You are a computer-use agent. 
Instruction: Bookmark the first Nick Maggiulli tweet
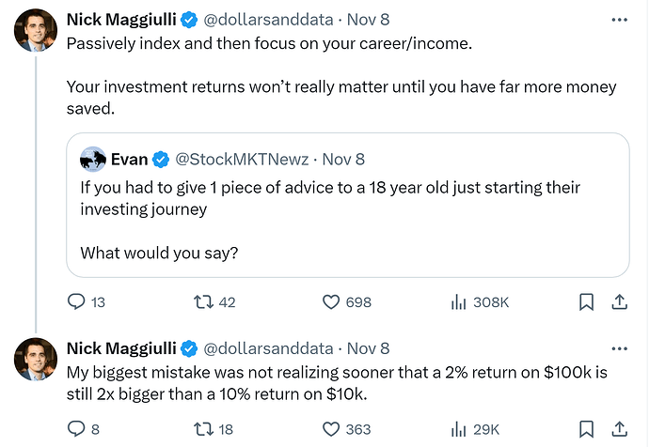click(x=586, y=302)
